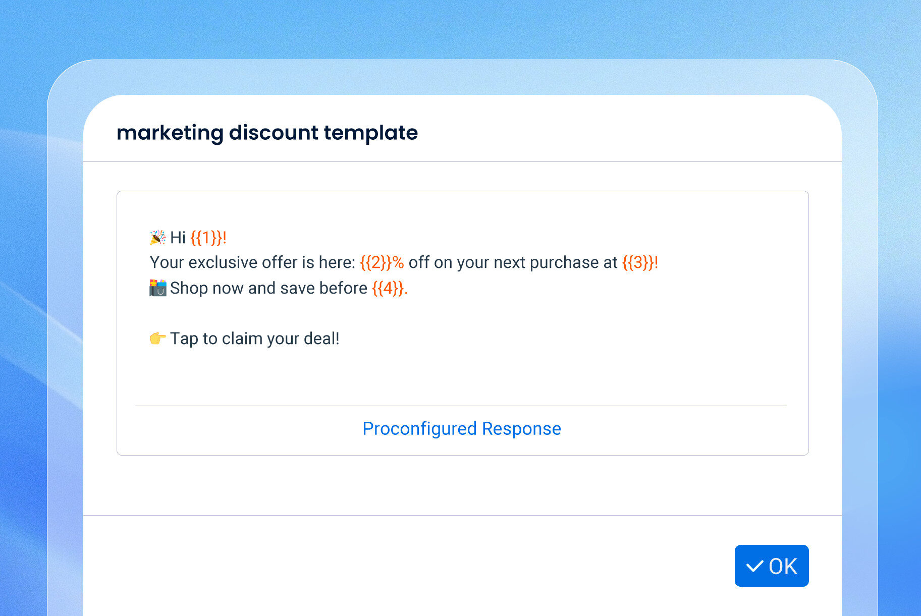
Task: Click the OK button
Action: pos(771,566)
